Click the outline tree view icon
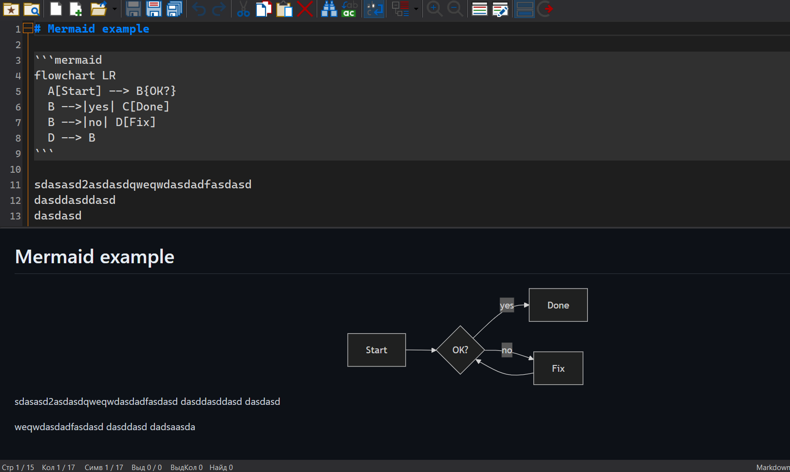This screenshot has height=472, width=790. click(x=400, y=9)
